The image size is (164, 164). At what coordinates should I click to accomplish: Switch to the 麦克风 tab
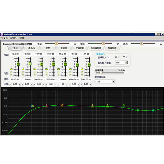(31, 48)
